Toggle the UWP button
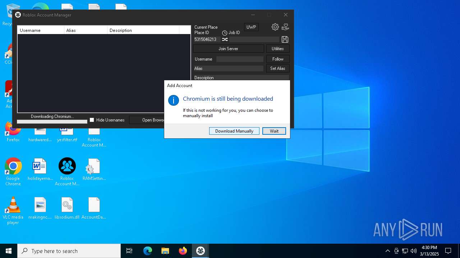The width and height of the screenshot is (460, 258). 251,27
